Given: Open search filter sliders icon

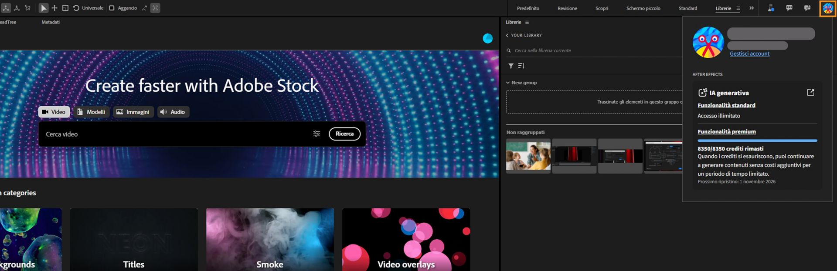Looking at the screenshot, I should 316,134.
